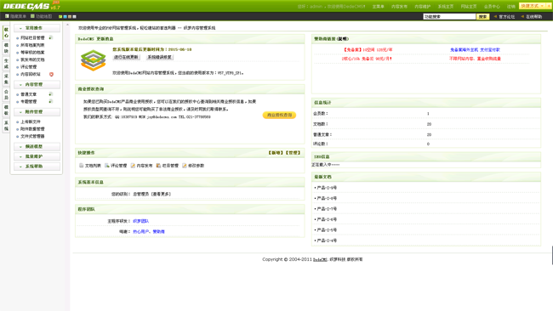This screenshot has height=311, width=553.
Task: Open the 热心用户 link
Action: pos(140,231)
